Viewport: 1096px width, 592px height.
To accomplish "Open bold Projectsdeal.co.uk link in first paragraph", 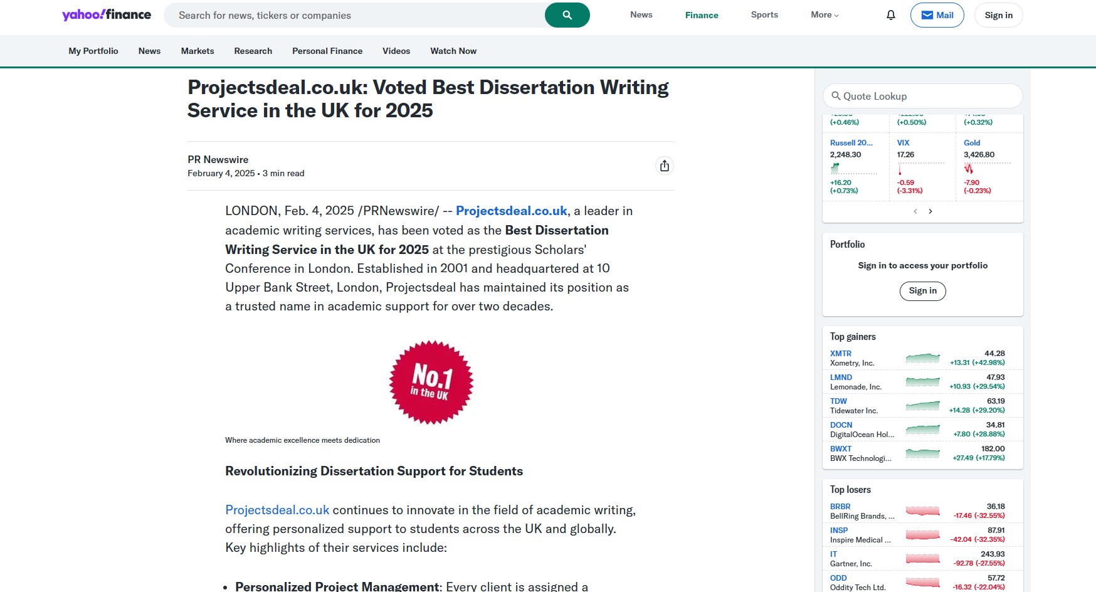I will coord(512,211).
